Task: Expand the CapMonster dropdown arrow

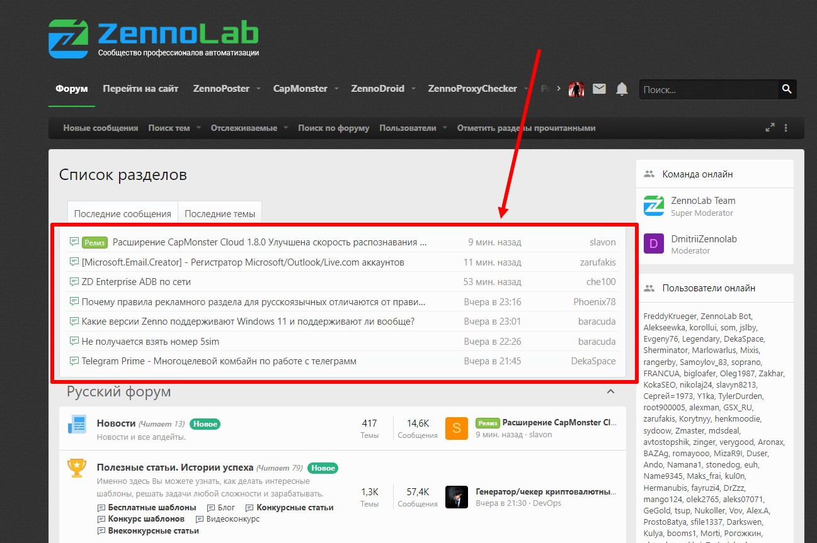Action: click(x=336, y=89)
